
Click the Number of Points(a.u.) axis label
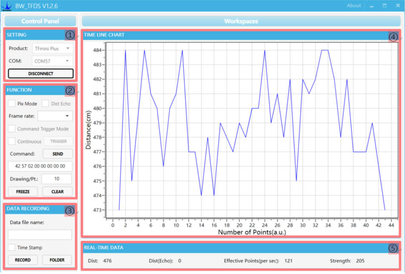[x=252, y=232]
